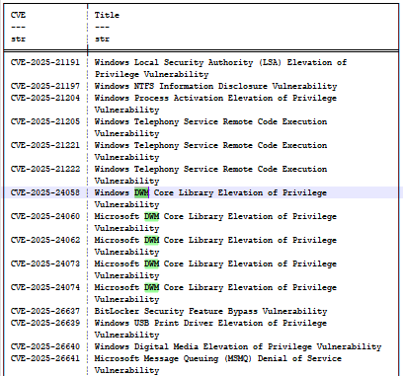
Task: Click highlighted DWM in the CVE-2025-24062 row
Action: (x=151, y=240)
